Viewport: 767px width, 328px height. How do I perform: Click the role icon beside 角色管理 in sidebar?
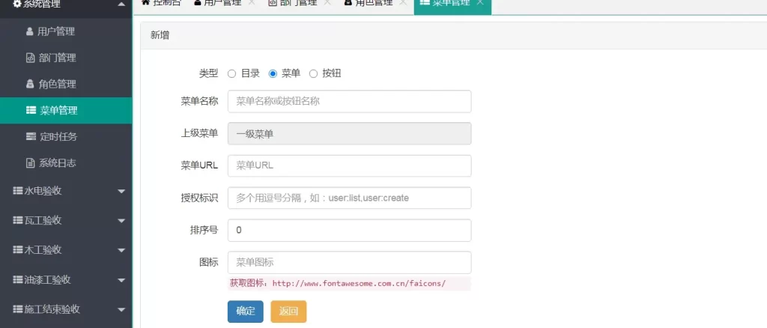click(x=30, y=84)
